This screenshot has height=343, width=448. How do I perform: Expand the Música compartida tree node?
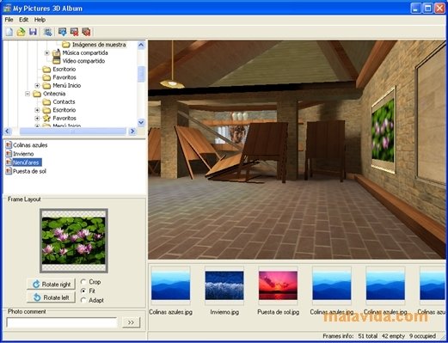tap(46, 53)
